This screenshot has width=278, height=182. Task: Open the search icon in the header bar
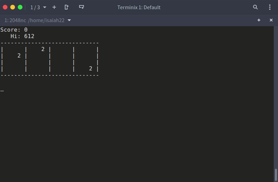(255, 7)
